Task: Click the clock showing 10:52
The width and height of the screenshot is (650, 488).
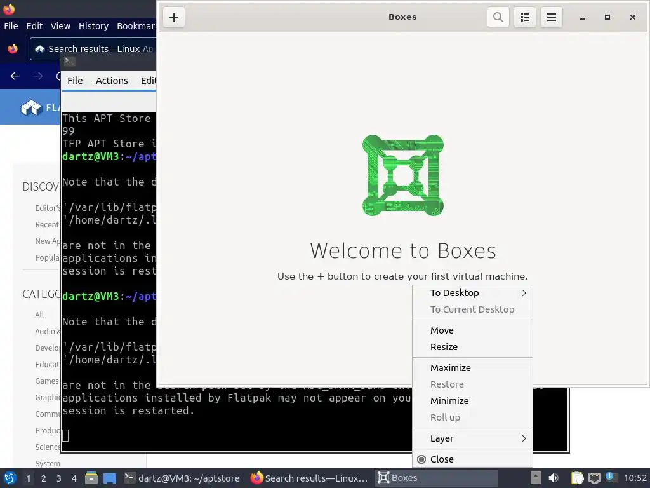Action: 635,478
